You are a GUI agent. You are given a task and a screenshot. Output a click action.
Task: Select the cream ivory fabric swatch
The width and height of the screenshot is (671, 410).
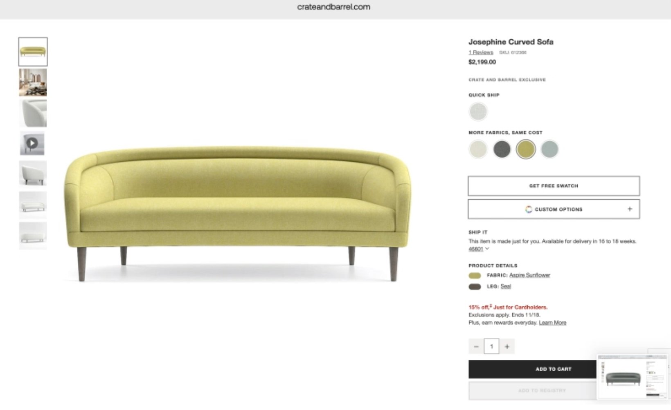pos(478,149)
